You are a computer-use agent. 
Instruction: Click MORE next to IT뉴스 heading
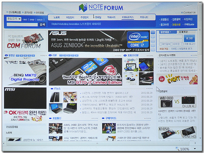[x=150, y=89]
